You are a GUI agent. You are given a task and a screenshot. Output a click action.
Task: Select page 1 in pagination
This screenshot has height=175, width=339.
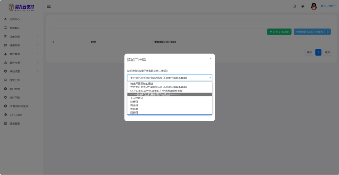318,52
